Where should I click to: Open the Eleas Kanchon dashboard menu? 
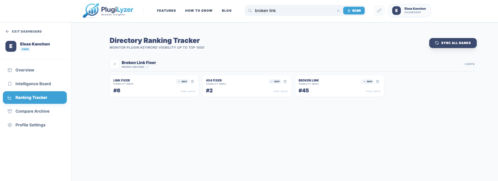(409, 11)
